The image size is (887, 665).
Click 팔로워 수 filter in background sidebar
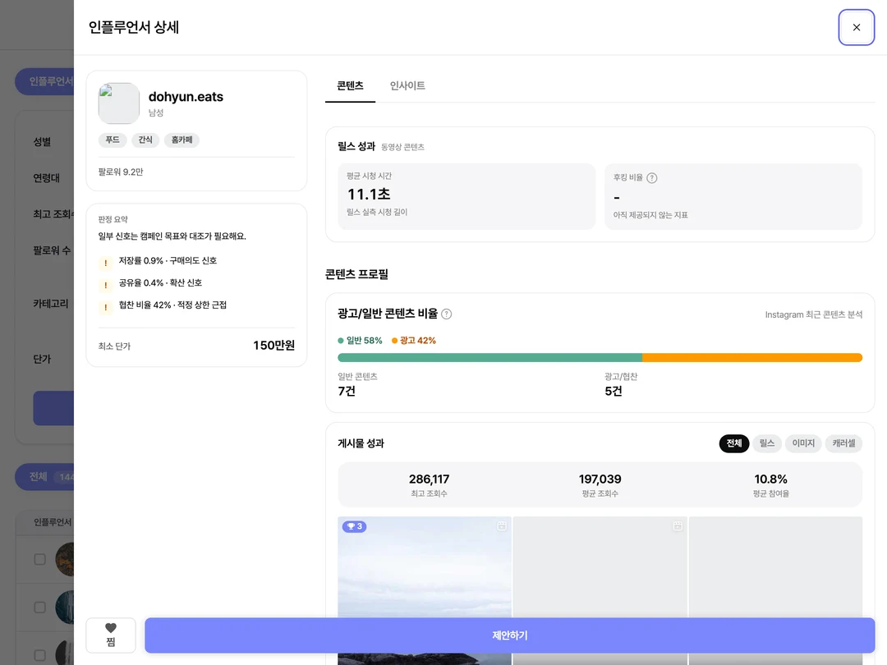[52, 250]
